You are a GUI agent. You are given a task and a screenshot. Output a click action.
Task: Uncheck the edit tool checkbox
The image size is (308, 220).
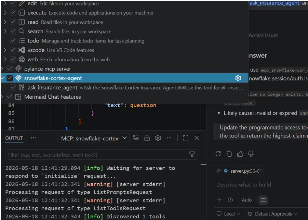pyautogui.click(x=13, y=3)
